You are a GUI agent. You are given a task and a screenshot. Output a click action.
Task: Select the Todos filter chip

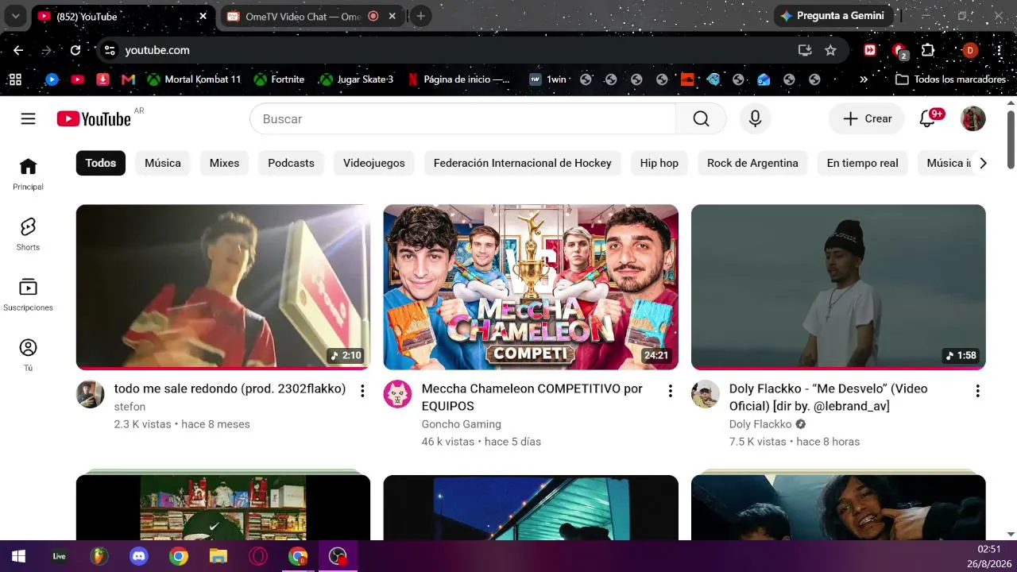(x=101, y=163)
